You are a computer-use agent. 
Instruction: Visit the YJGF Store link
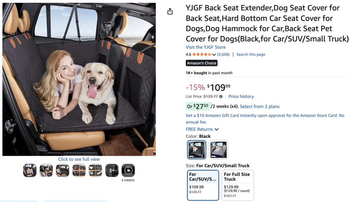tap(206, 47)
